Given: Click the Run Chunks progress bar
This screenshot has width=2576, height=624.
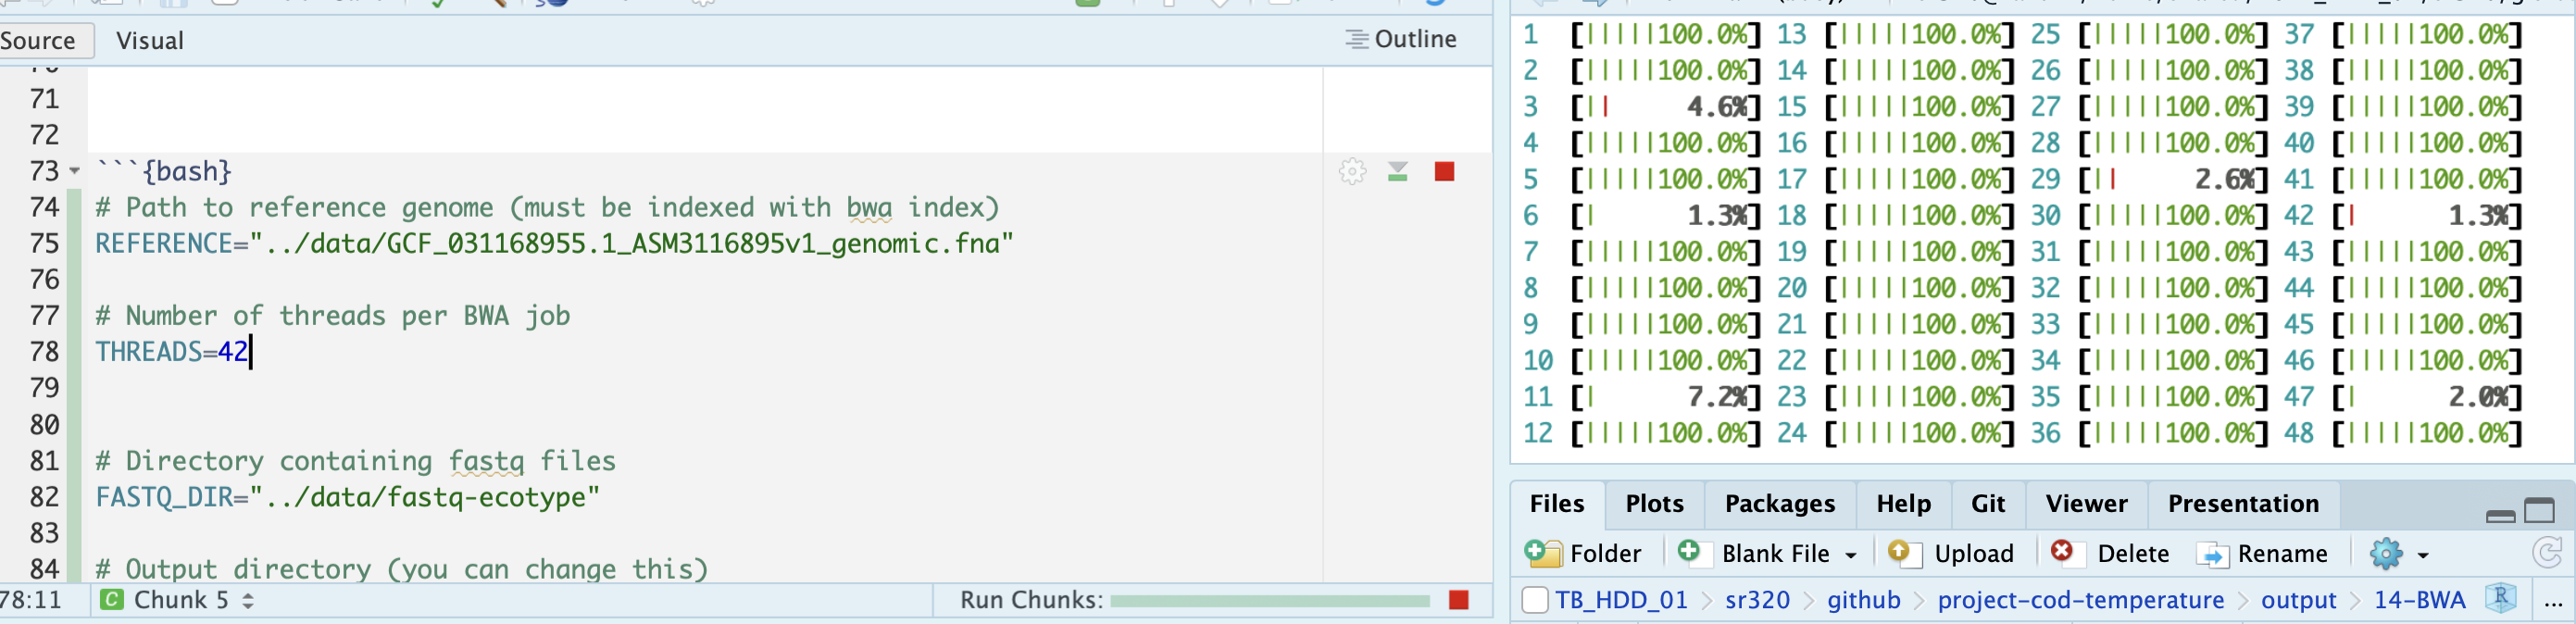Looking at the screenshot, I should pyautogui.click(x=1269, y=601).
